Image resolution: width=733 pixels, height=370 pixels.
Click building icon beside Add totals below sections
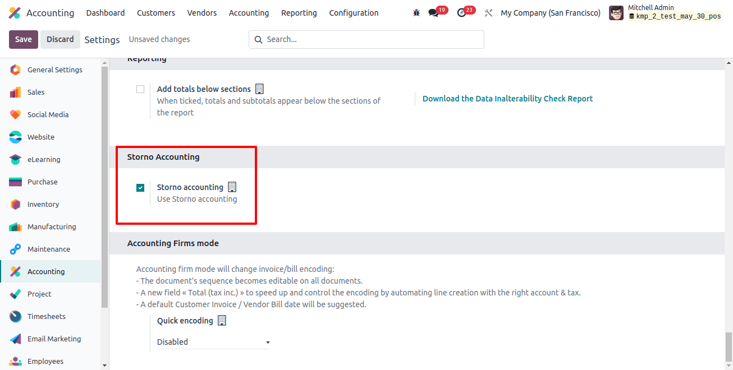pyautogui.click(x=259, y=89)
